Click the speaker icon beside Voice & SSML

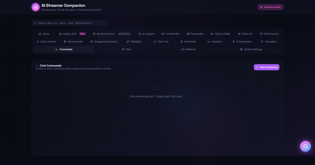(212, 34)
